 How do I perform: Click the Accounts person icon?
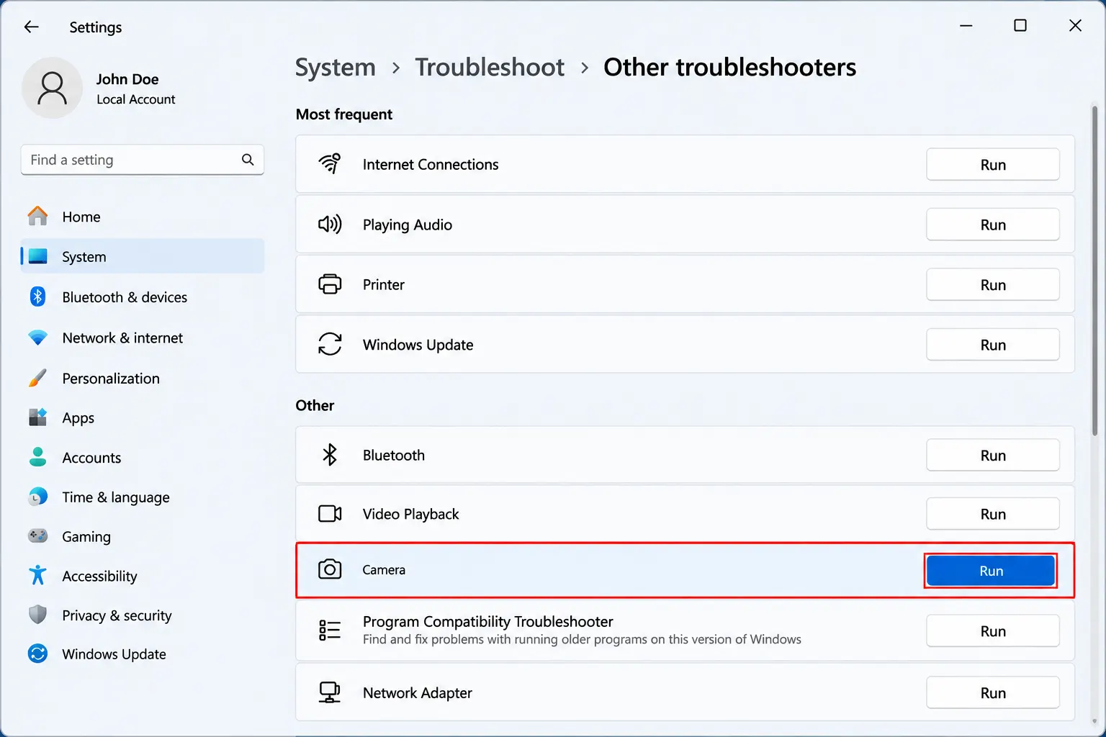[x=37, y=457]
